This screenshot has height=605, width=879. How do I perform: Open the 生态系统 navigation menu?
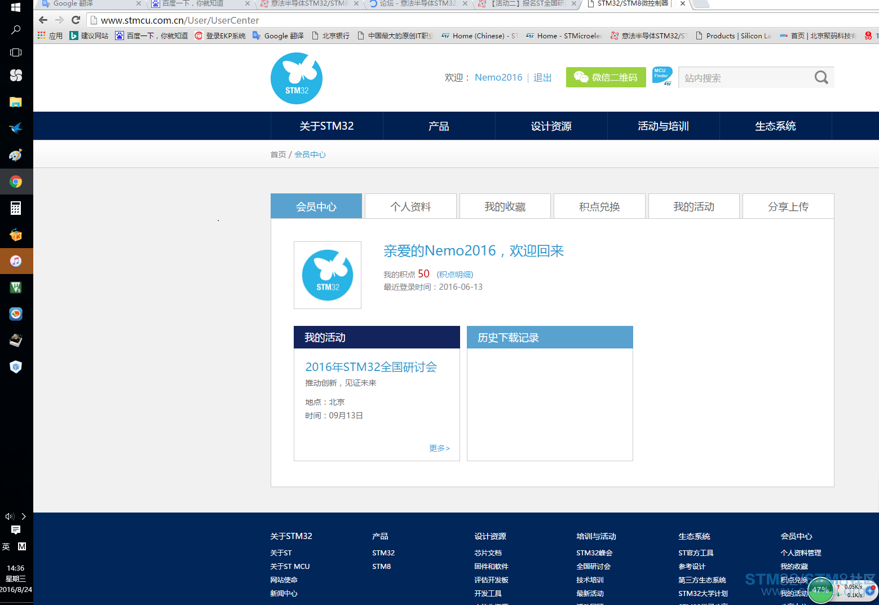(x=775, y=126)
